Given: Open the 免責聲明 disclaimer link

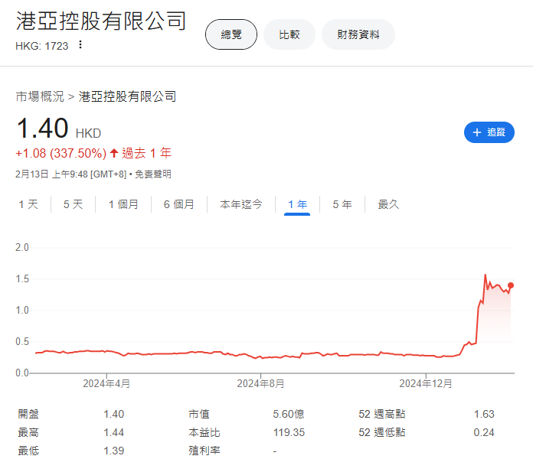Looking at the screenshot, I should click(x=153, y=174).
